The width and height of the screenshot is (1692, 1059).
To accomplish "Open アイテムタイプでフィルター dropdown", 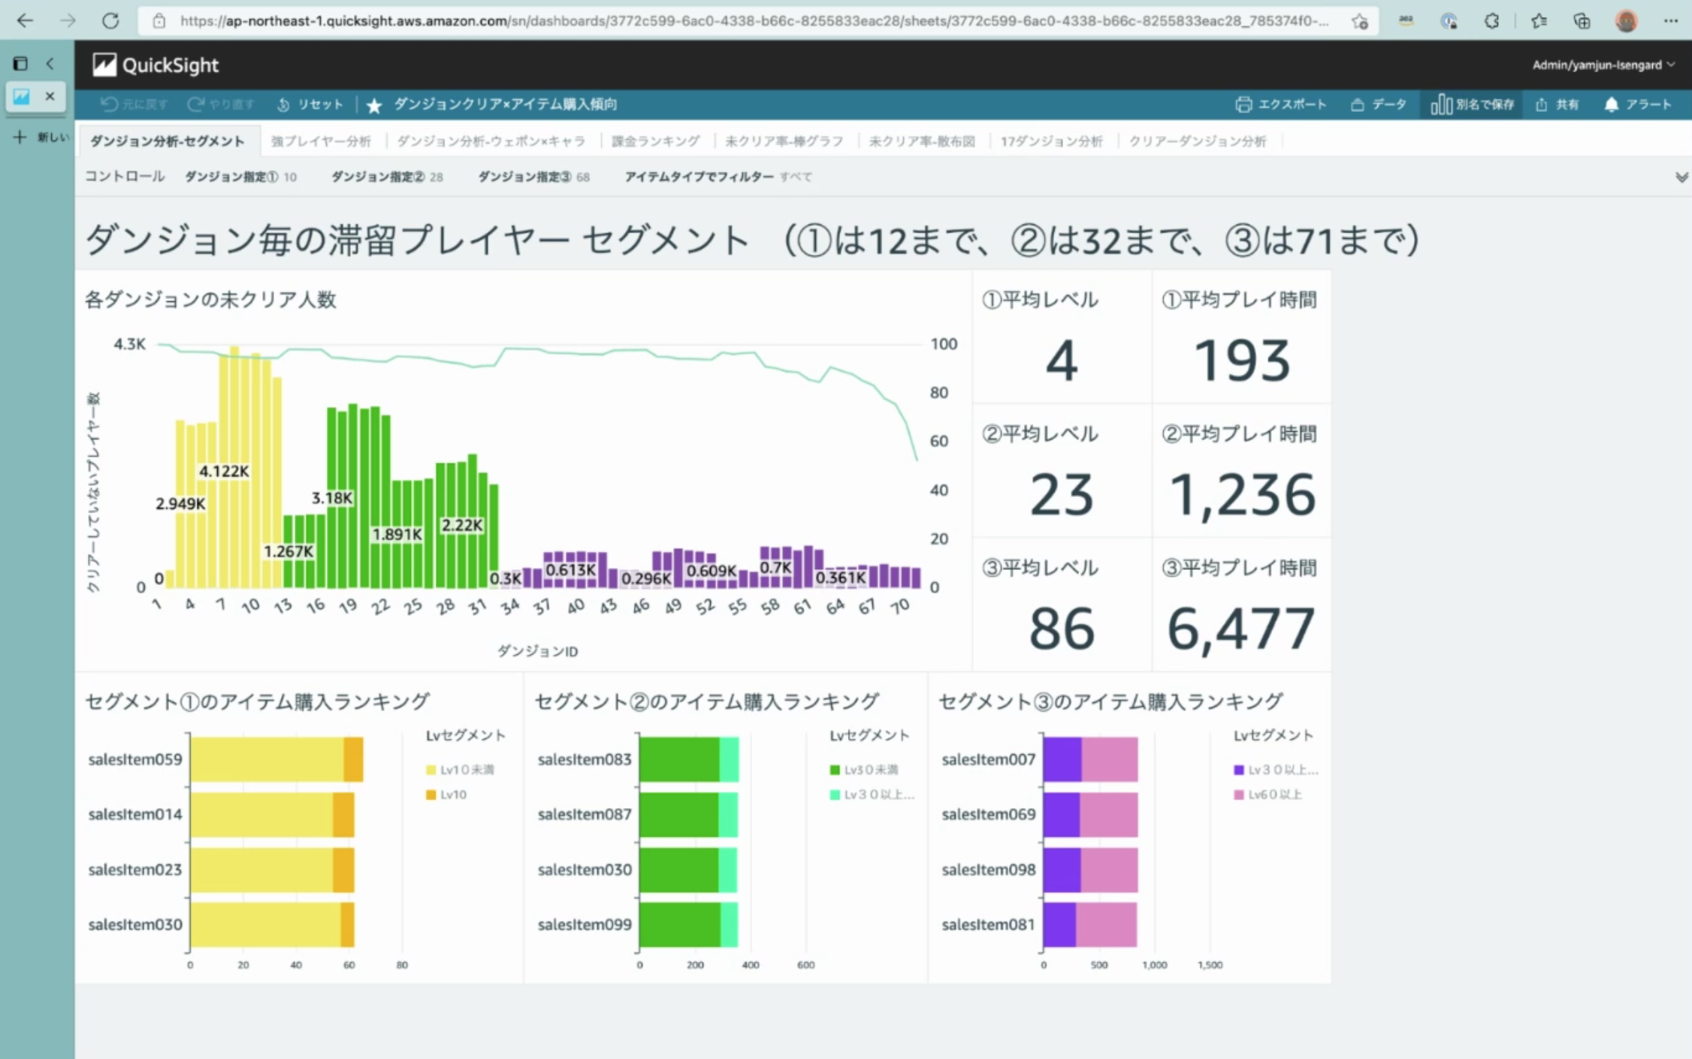I will click(718, 177).
